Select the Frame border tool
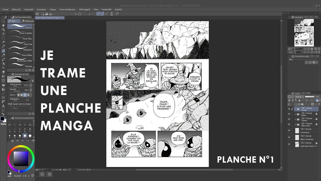The image size is (321, 181). 3,98
